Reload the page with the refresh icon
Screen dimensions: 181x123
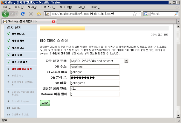pyautogui.click(x=23, y=14)
